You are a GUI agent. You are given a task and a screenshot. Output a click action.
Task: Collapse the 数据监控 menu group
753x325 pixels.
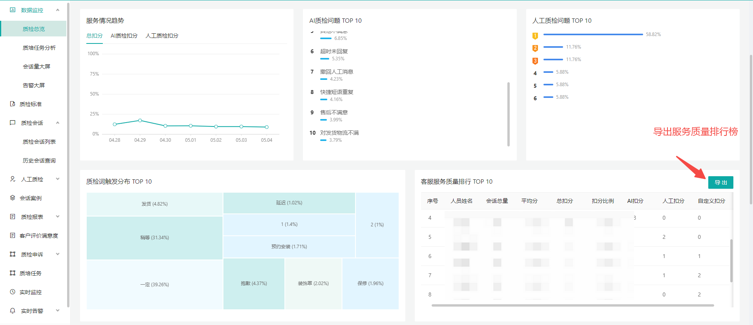pyautogui.click(x=58, y=10)
